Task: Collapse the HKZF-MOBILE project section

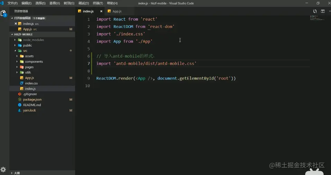Action: point(12,34)
